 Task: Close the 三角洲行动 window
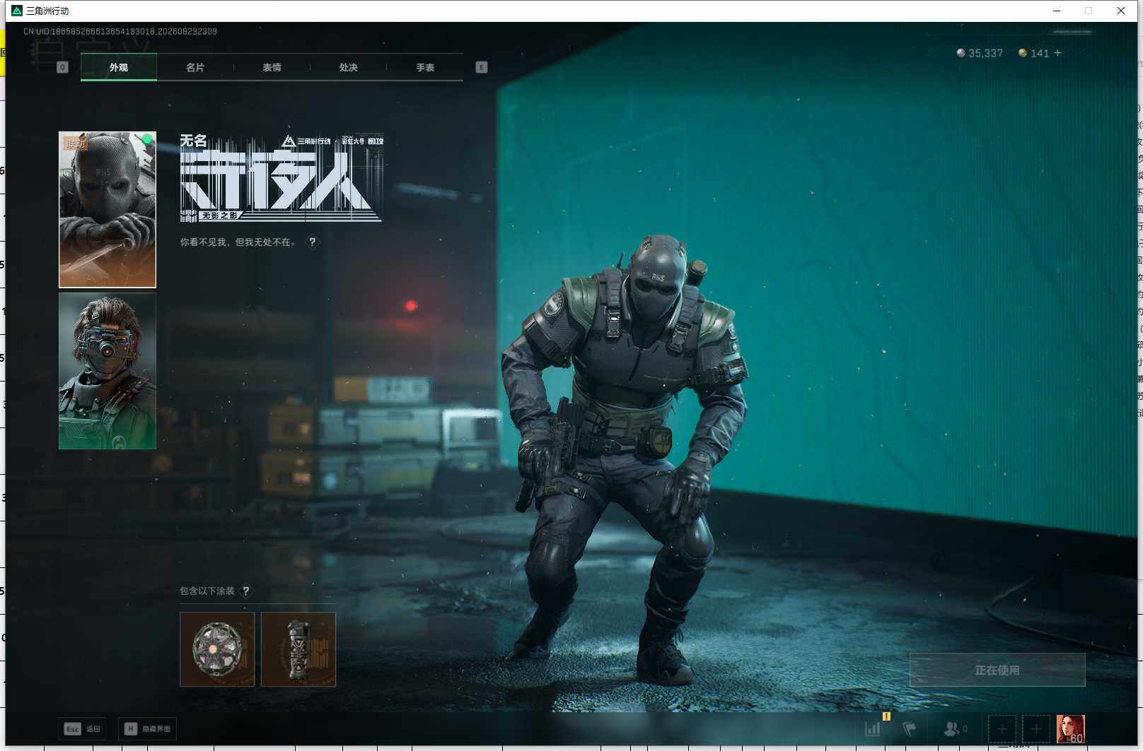pos(1120,11)
